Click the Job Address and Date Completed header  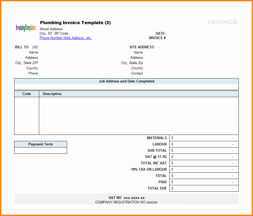coord(126,81)
